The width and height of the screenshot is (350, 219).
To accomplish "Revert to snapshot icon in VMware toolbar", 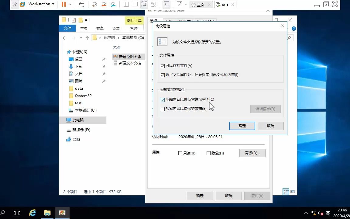I will (x=104, y=4).
